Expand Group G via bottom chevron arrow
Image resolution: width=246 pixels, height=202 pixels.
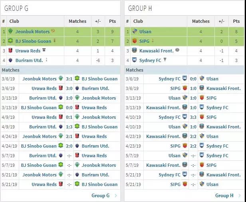(116, 196)
